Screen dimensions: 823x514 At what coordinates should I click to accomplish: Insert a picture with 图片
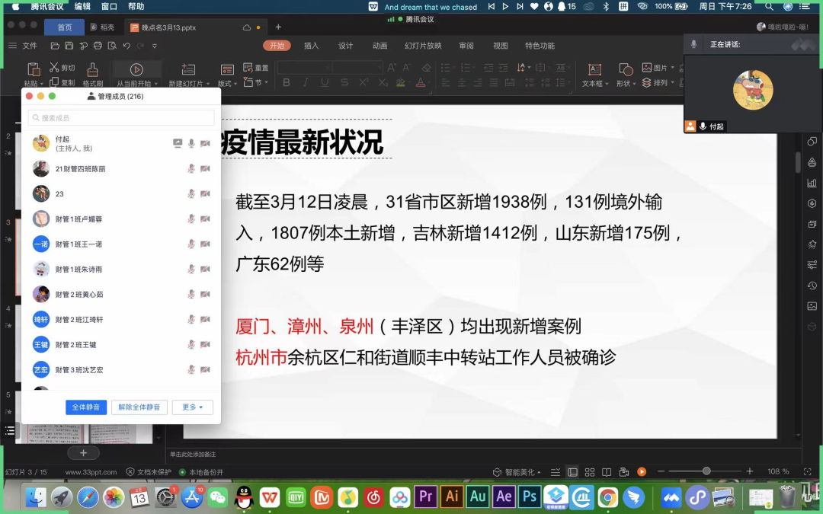click(658, 67)
